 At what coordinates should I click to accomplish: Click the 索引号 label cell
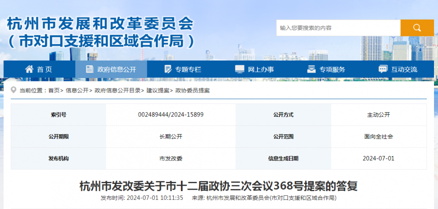(58, 114)
